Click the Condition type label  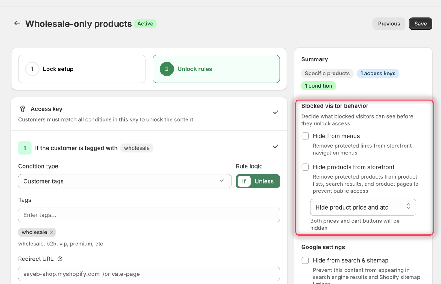(38, 166)
